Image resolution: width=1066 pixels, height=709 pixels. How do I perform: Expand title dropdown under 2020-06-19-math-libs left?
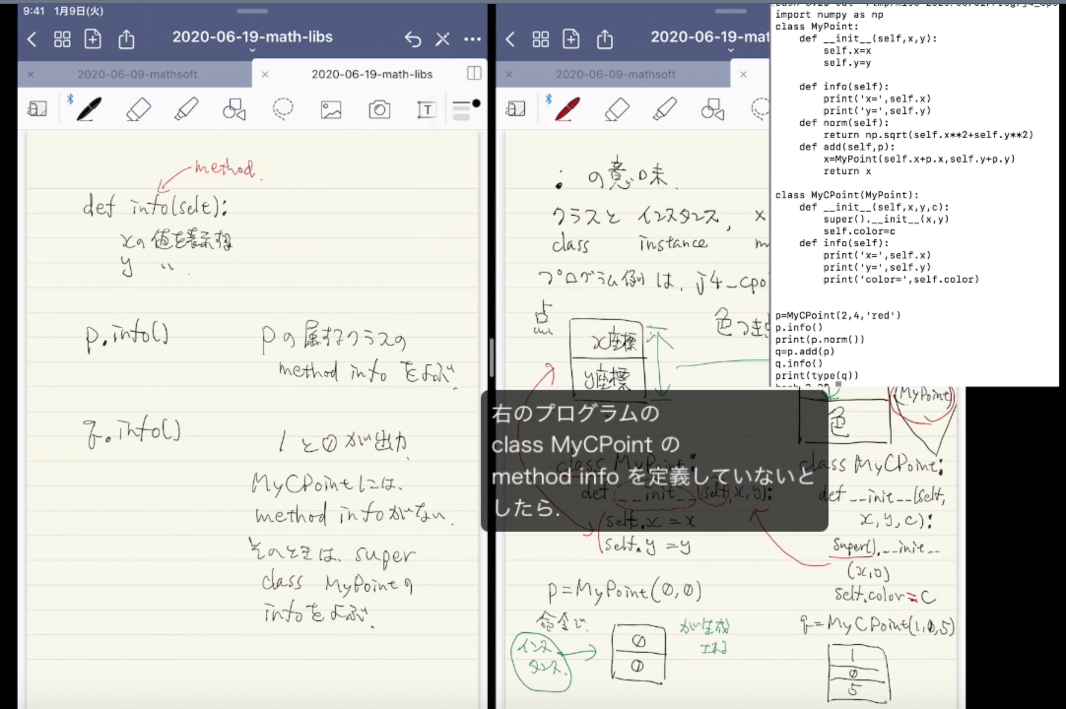(252, 50)
